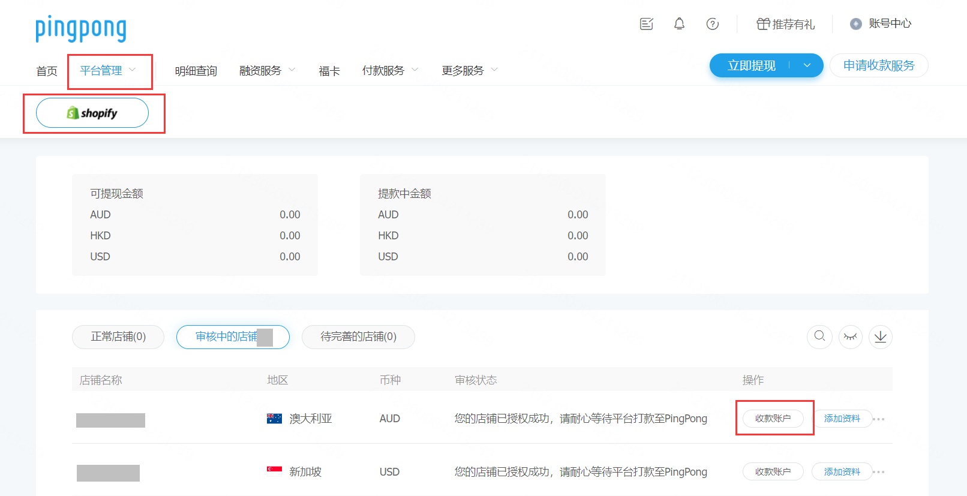Expand the 更多服务 chevron
Viewport: 967px width, 496px height.
click(495, 70)
